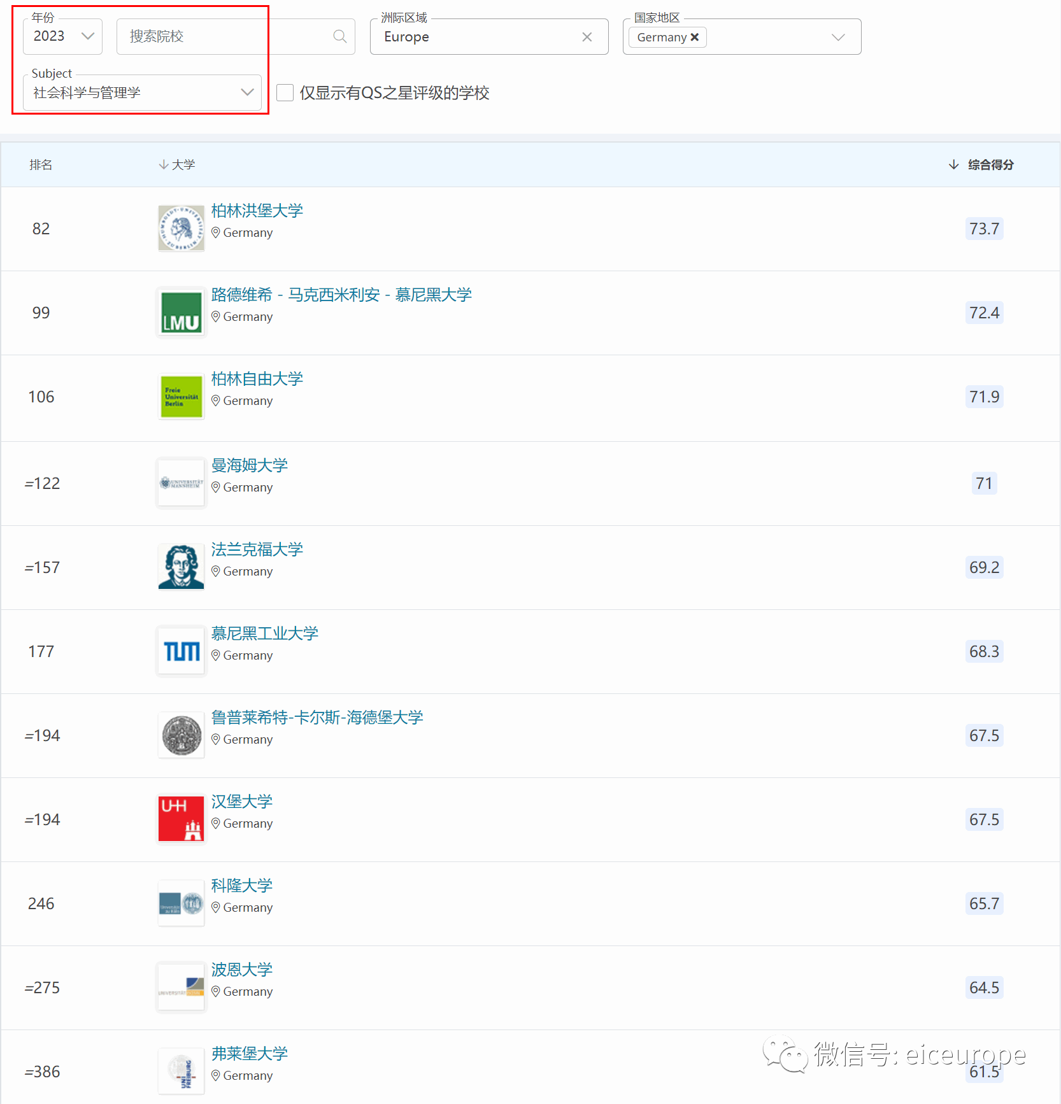
Task: Click rank =122 cell
Action: click(42, 483)
